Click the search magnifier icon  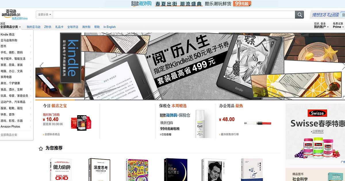click(299, 14)
